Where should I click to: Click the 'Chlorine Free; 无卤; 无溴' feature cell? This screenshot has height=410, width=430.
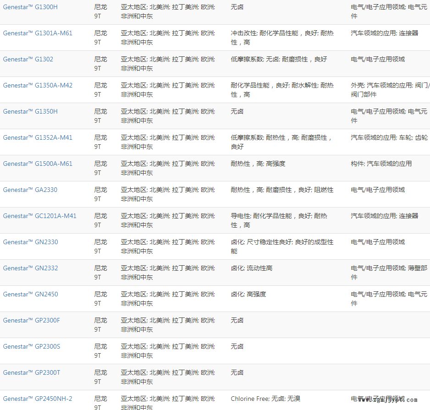tap(265, 399)
